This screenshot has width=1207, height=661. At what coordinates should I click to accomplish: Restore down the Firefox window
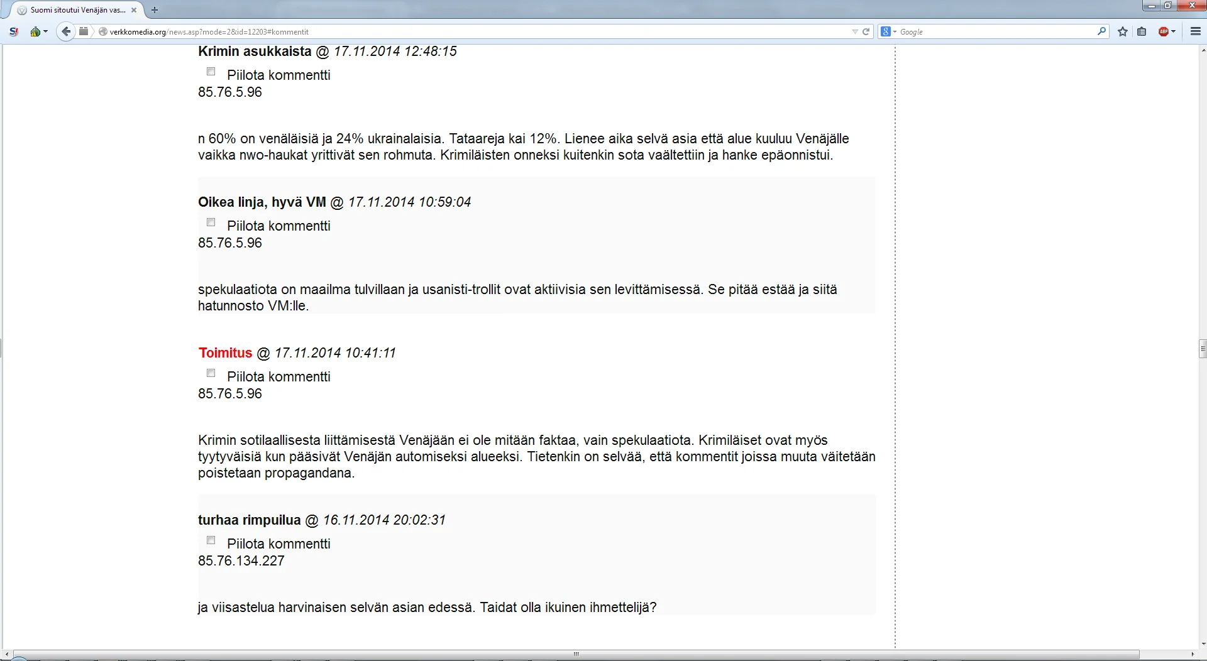pos(1167,6)
